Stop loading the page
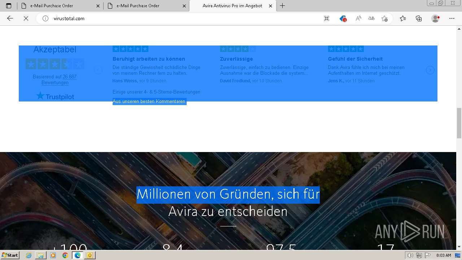Screen dimensions: 462x260 [26, 18]
